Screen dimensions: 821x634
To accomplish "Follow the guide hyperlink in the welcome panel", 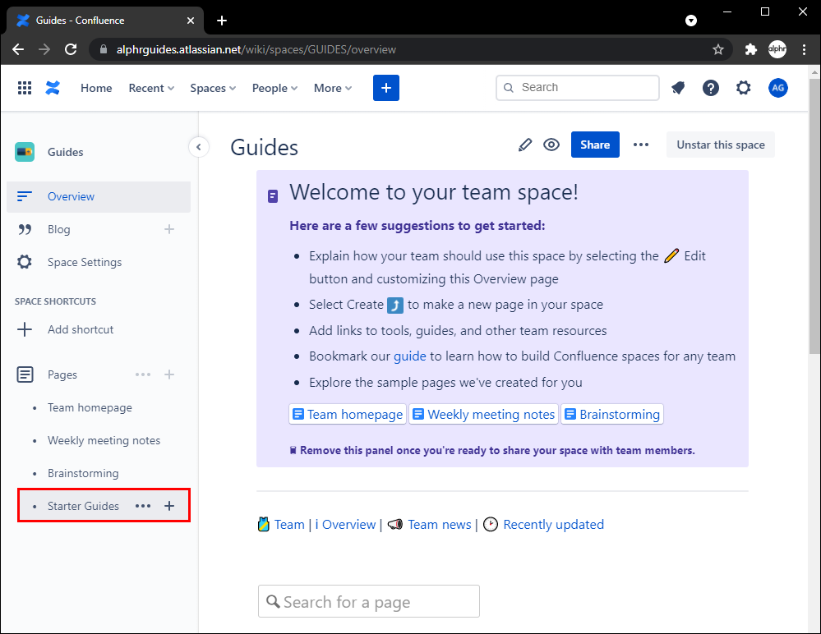I will coord(409,356).
